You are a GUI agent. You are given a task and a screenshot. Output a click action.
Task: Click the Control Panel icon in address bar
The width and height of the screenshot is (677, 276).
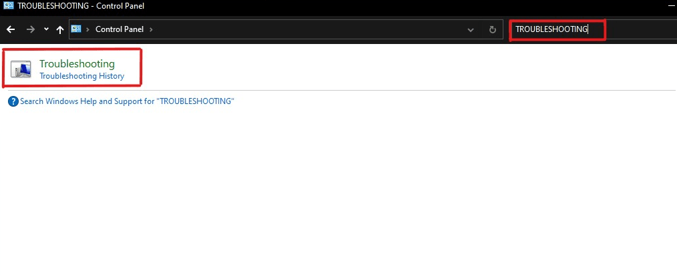[76, 29]
